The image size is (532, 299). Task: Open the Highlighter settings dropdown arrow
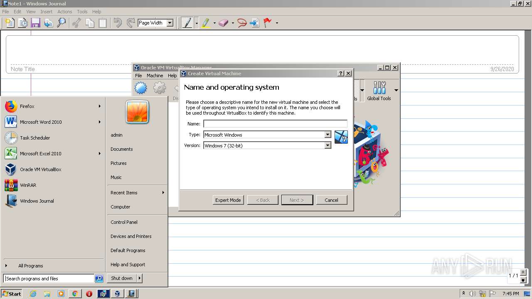(214, 23)
